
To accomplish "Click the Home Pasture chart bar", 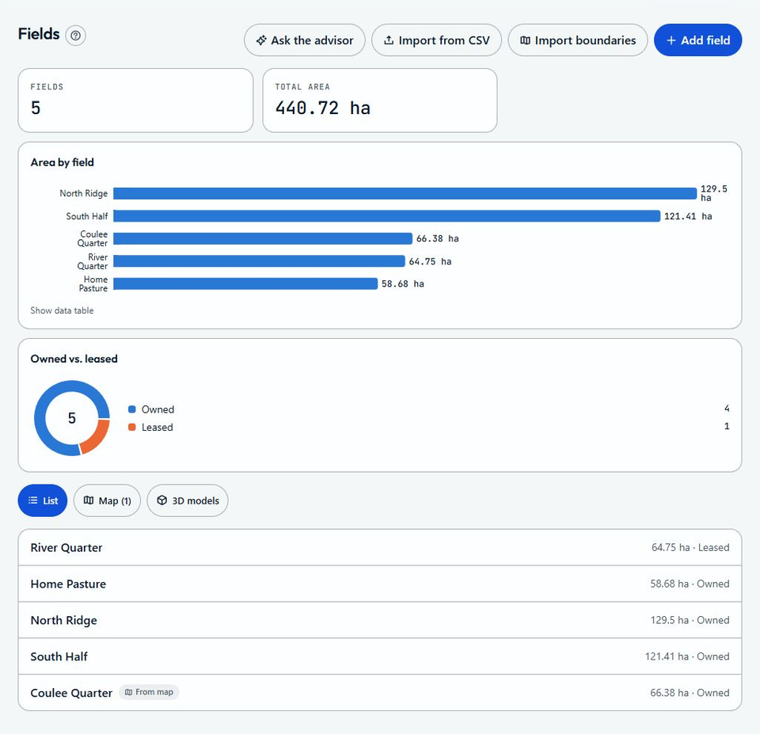I will pos(245,283).
